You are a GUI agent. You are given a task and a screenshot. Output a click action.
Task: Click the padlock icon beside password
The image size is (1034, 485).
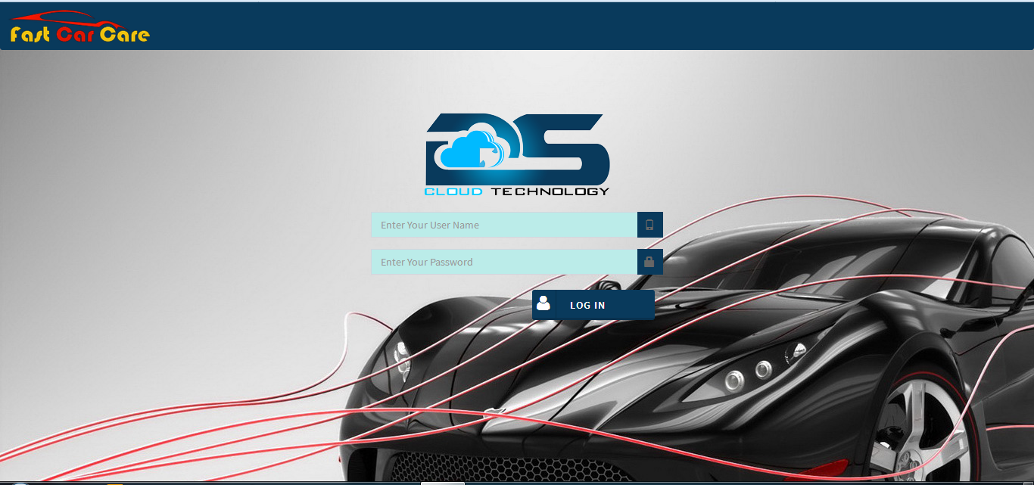(649, 262)
